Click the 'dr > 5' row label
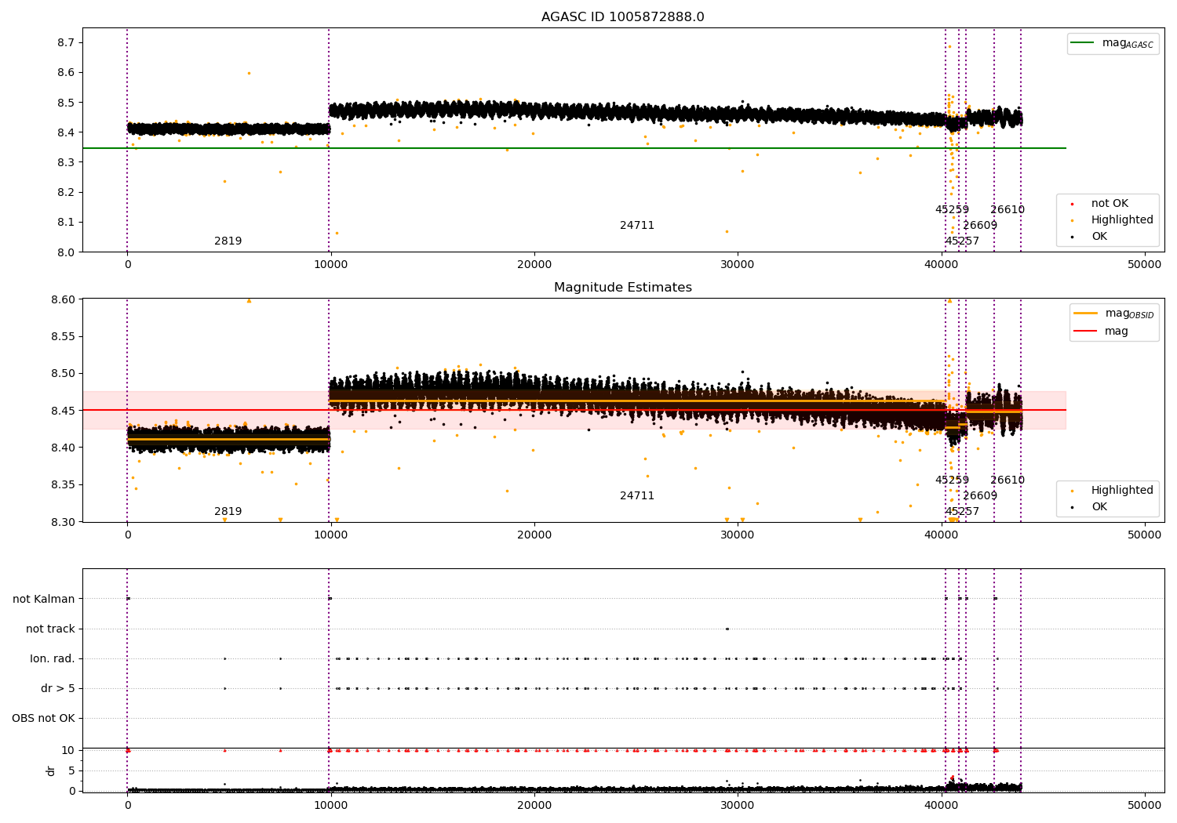The image size is (1177, 823). click(58, 688)
